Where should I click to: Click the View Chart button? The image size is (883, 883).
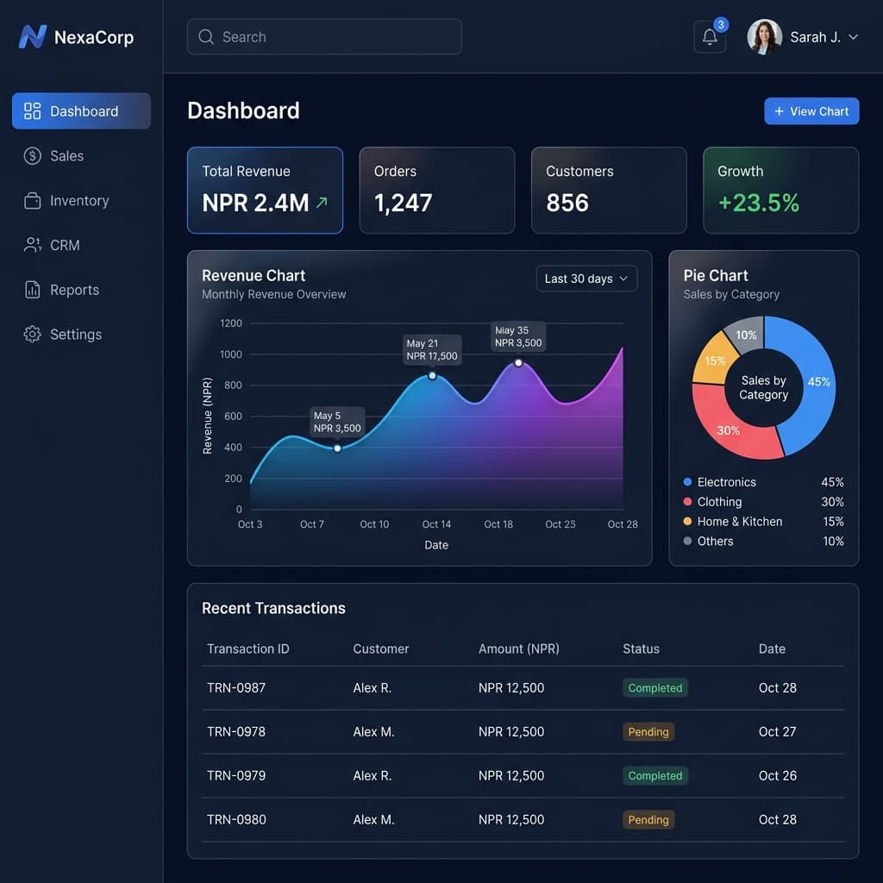click(x=811, y=111)
